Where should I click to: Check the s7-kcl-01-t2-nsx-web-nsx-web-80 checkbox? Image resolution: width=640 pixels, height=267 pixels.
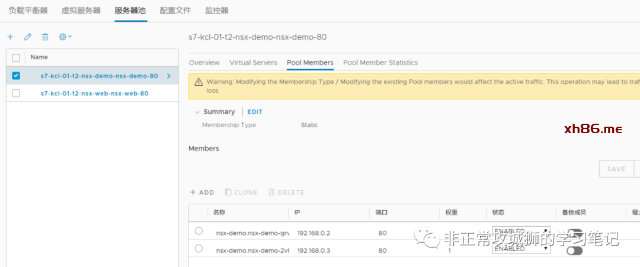tap(16, 94)
